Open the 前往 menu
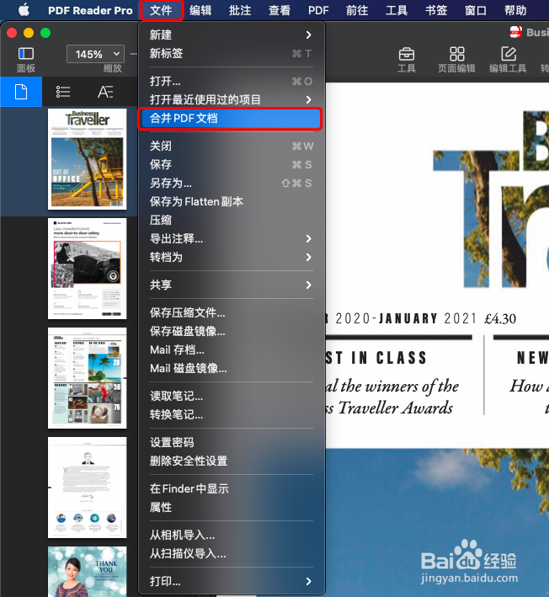This screenshot has height=597, width=549. 357,10
